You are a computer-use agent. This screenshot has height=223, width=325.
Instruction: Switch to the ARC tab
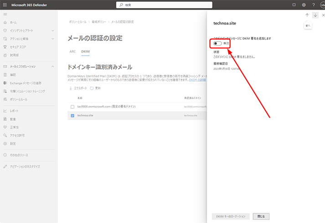point(72,51)
